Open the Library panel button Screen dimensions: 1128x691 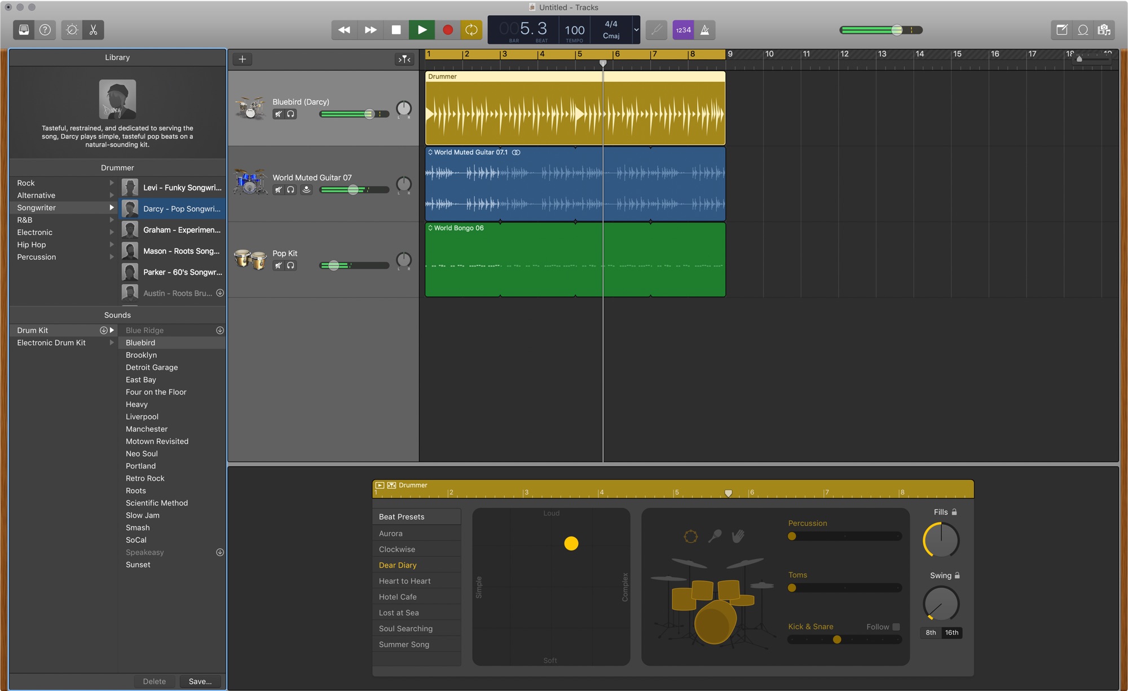click(24, 30)
